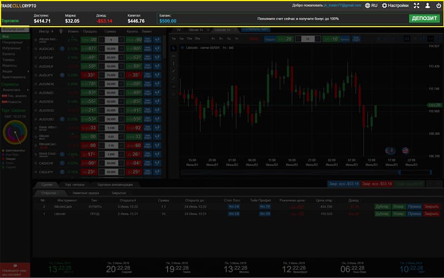Focus the instrument search field
This screenshot has width=444, height=278.
(x=15, y=29)
